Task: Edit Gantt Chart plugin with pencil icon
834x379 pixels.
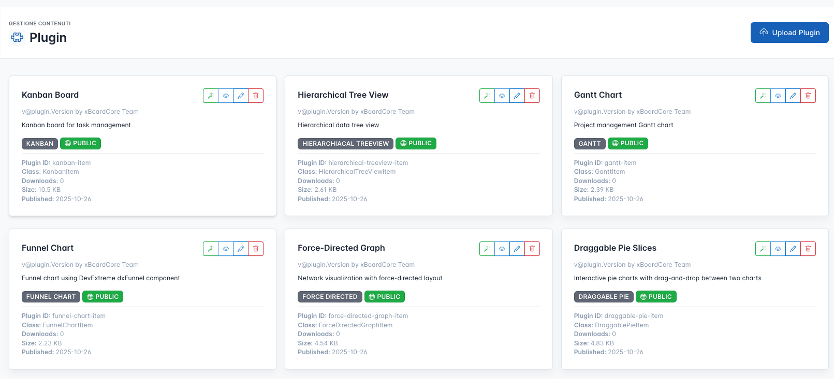Action: pyautogui.click(x=793, y=96)
